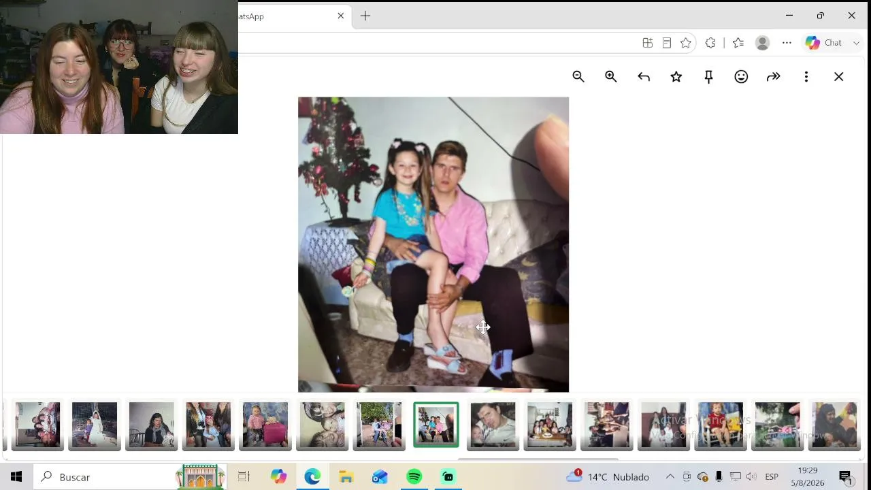Open the volume control in the tray
The height and width of the screenshot is (490, 871).
(x=751, y=477)
